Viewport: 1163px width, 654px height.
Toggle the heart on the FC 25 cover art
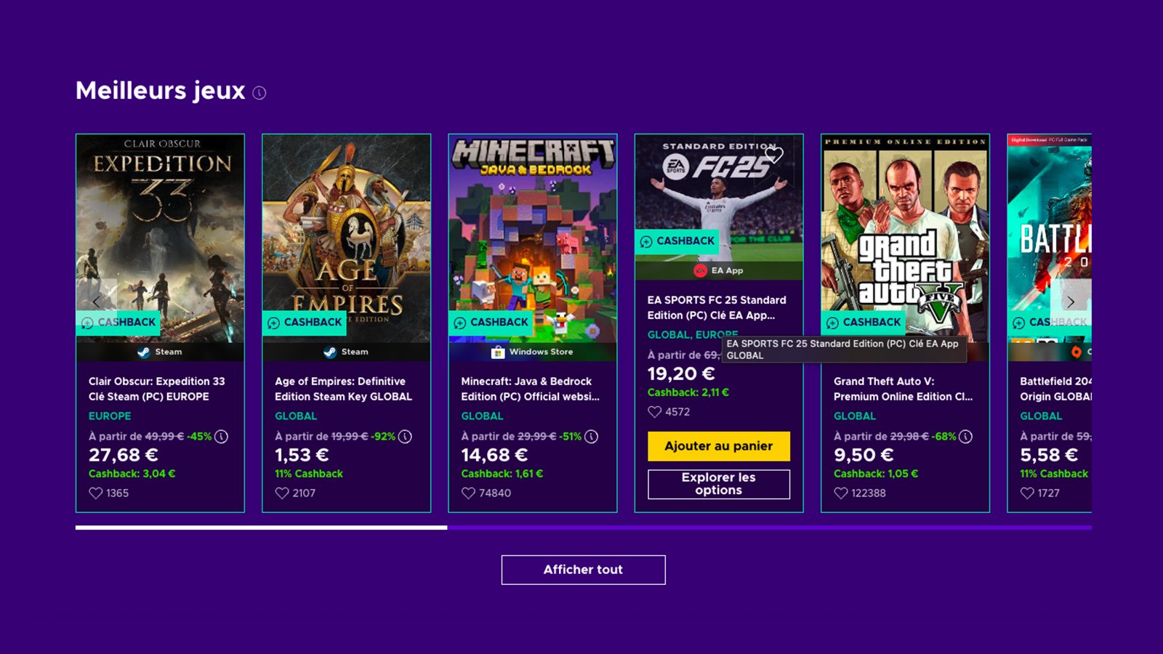(776, 153)
